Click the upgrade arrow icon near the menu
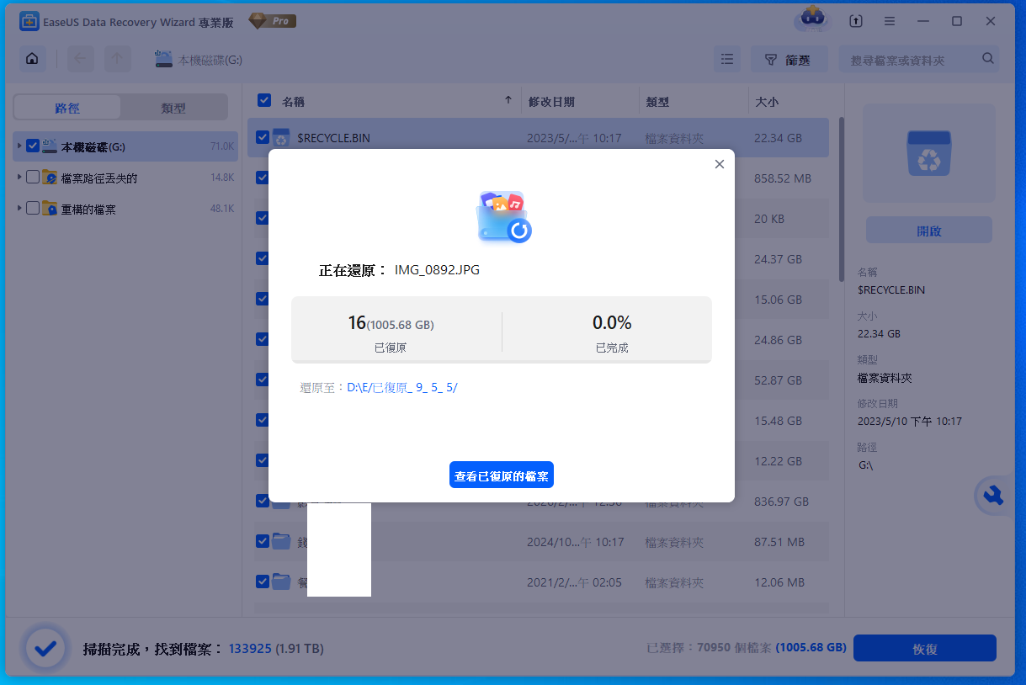The height and width of the screenshot is (685, 1026). [x=856, y=21]
